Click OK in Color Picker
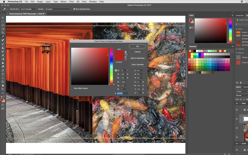 click(x=138, y=47)
